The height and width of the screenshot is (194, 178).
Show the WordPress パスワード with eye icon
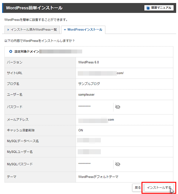tap(117, 107)
